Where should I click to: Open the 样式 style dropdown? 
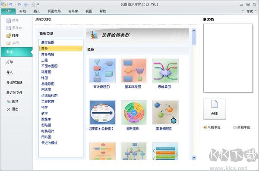pyautogui.click(x=252, y=11)
